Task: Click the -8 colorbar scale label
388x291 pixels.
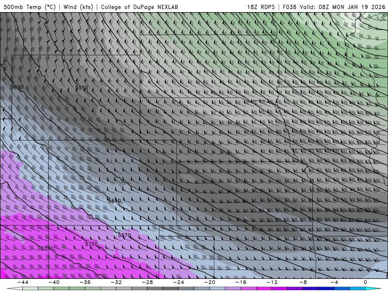Action: pyautogui.click(x=303, y=282)
